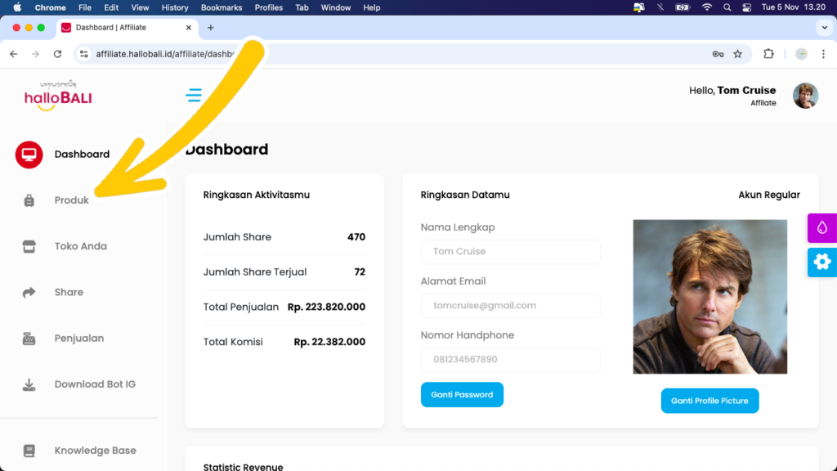The width and height of the screenshot is (837, 471).
Task: Click the Knowledge Base book icon
Action: (29, 451)
